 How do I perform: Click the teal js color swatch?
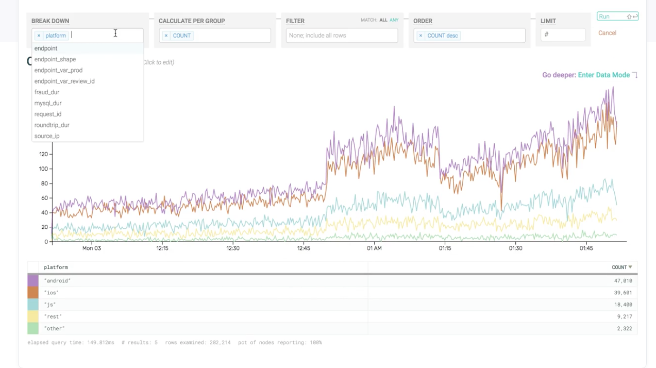click(33, 305)
